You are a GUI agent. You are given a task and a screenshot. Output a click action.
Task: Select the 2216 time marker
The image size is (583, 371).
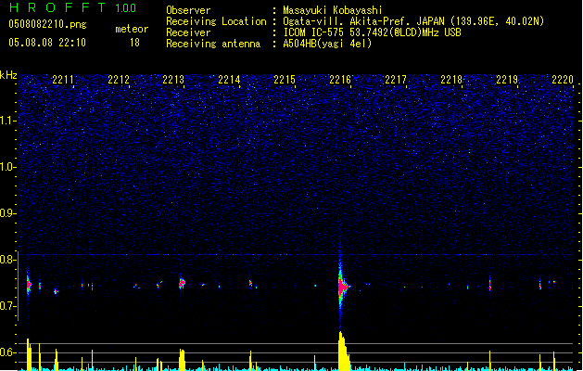click(340, 81)
